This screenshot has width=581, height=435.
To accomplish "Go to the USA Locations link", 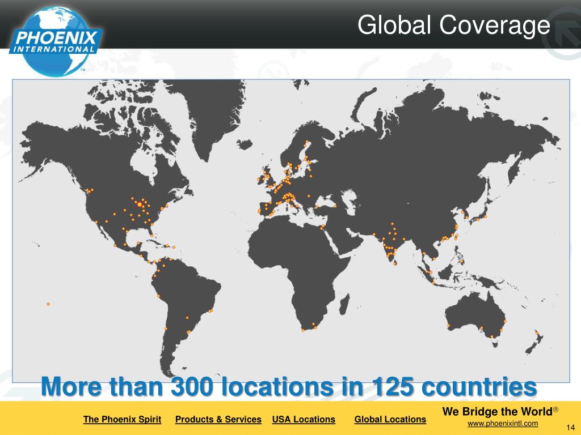I will pos(304,419).
